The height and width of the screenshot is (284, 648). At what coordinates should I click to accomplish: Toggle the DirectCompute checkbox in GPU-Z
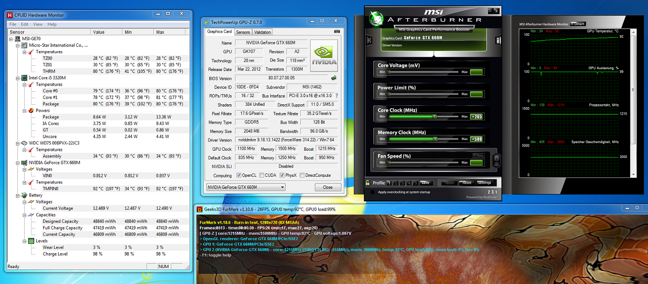coord(302,175)
